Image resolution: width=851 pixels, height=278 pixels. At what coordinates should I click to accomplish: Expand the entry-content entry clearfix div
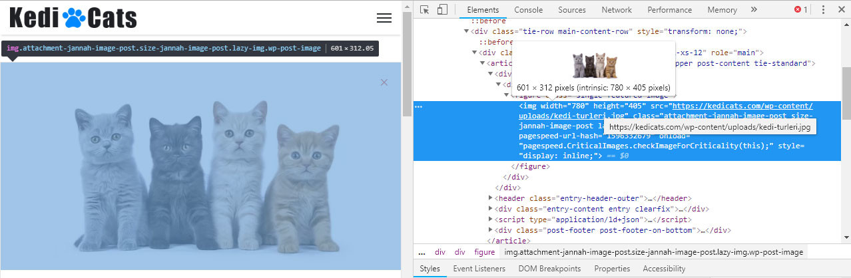pyautogui.click(x=491, y=209)
